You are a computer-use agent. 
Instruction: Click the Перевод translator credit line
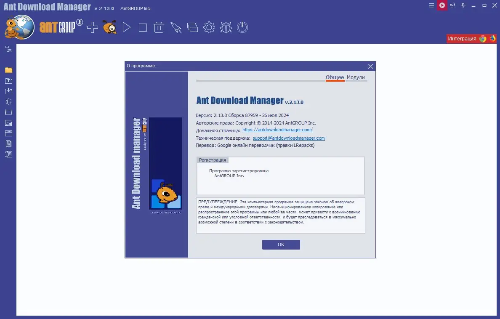tap(255, 146)
